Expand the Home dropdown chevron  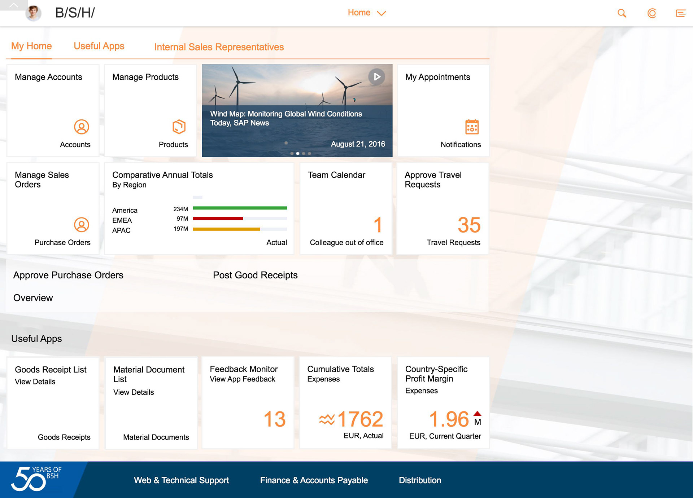pyautogui.click(x=381, y=13)
